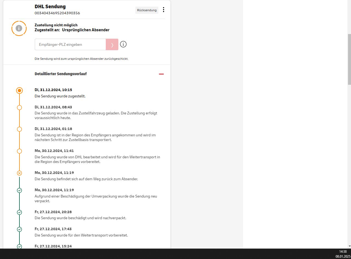Click text about Beschädigung der Umverpackung
This screenshot has width=351, height=259.
pyautogui.click(x=96, y=199)
